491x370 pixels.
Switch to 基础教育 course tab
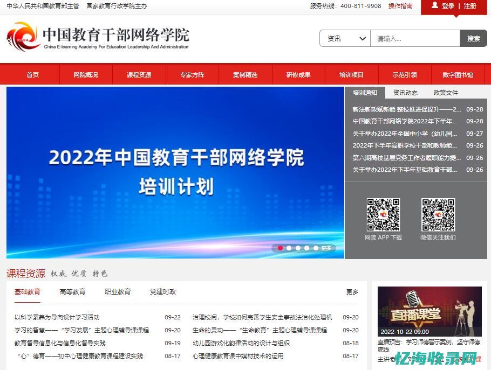[x=27, y=291]
